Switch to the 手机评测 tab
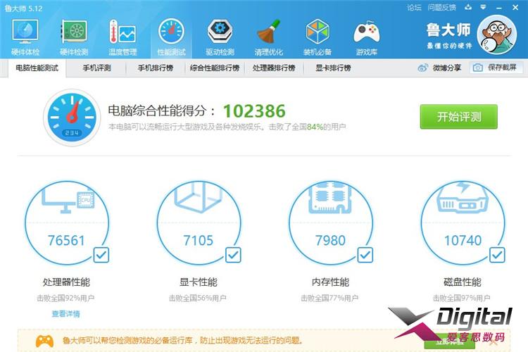 coord(96,68)
